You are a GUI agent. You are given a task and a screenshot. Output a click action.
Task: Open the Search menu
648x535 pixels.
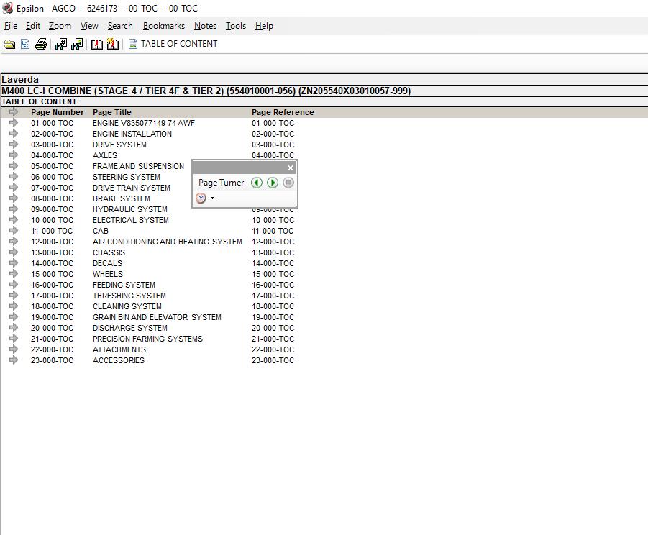[x=120, y=26]
